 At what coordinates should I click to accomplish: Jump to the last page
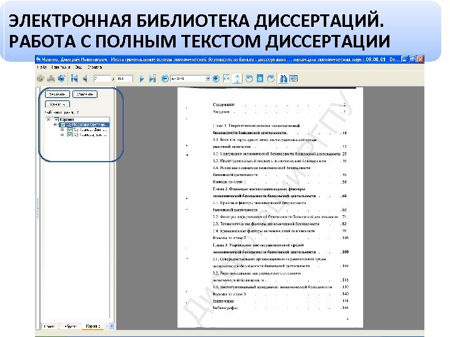tap(152, 79)
